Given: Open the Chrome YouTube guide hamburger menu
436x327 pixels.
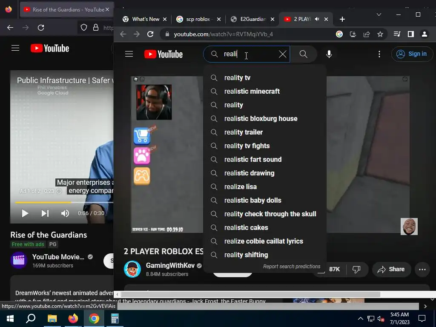Looking at the screenshot, I should point(129,54).
